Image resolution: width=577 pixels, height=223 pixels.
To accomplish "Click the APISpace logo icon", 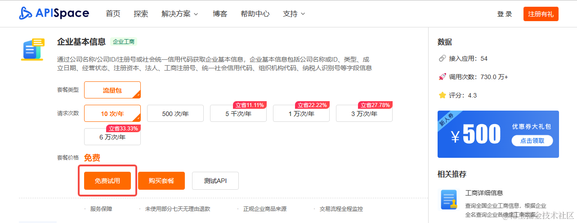I will point(26,13).
